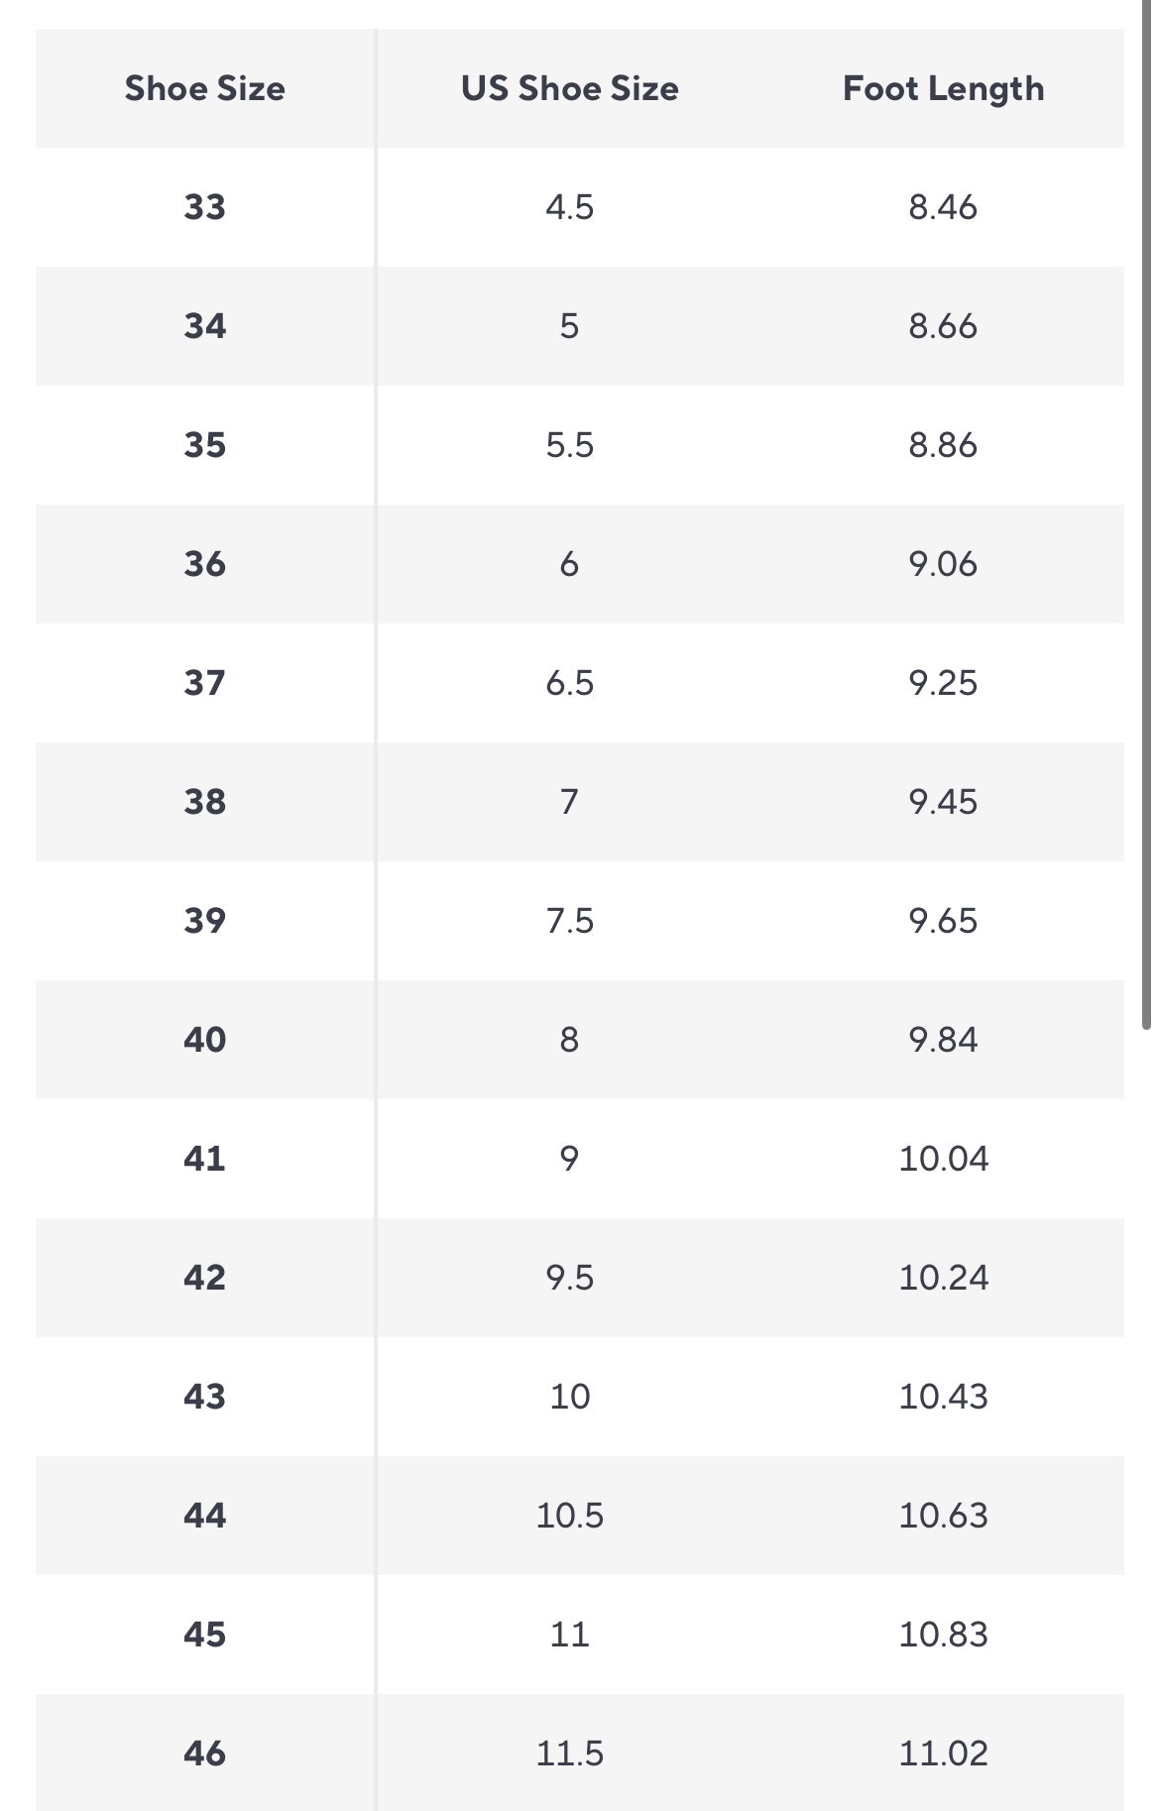This screenshot has height=1811, width=1160.
Task: Select the 9.65 foot length value
Action: coord(943,921)
